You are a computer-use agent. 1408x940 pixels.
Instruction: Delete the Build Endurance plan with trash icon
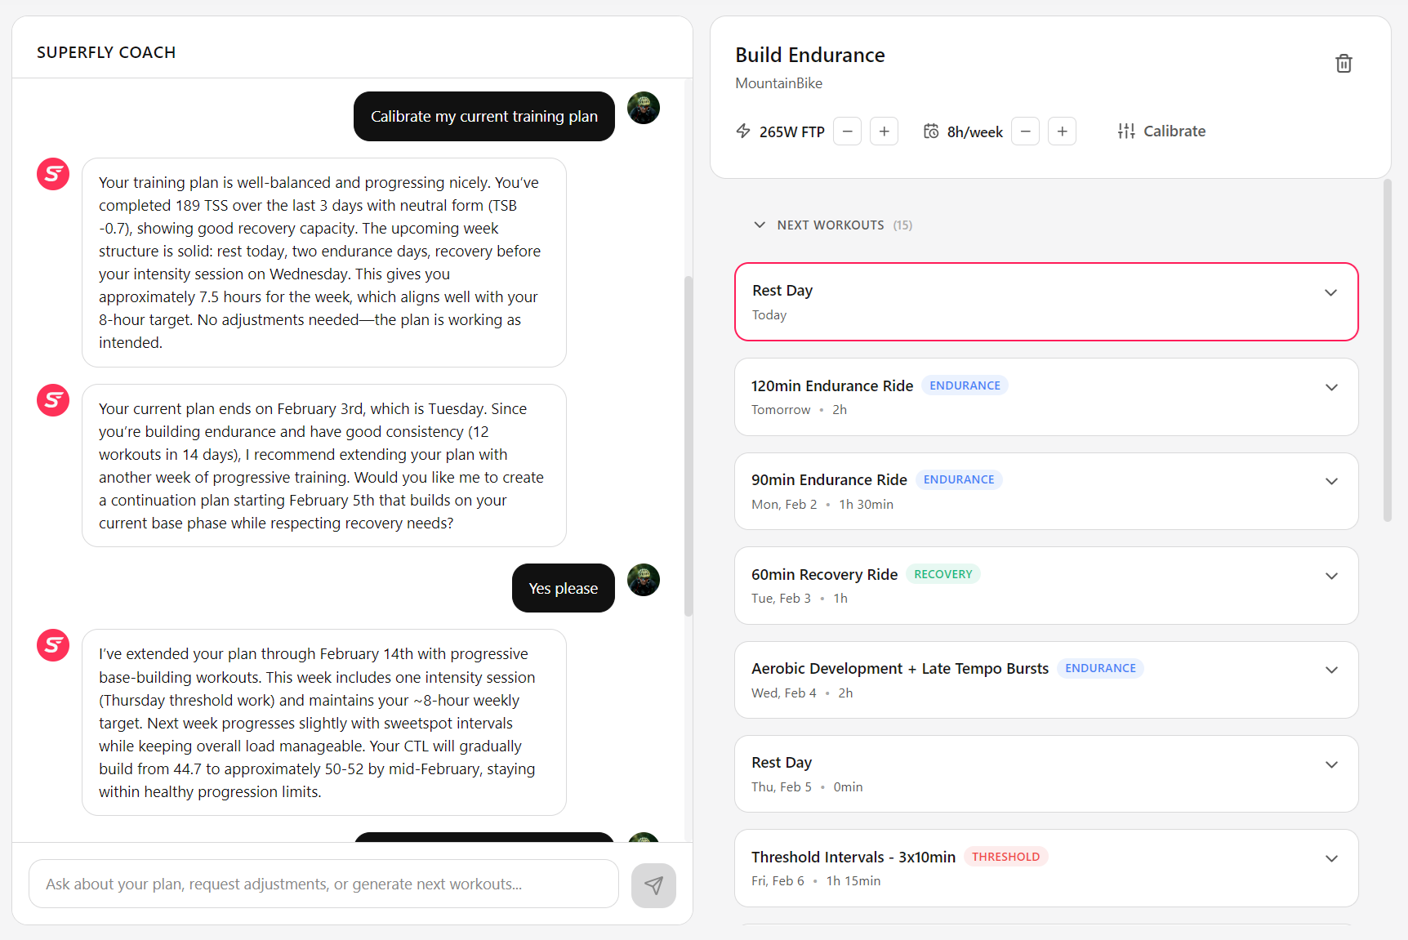(1343, 63)
